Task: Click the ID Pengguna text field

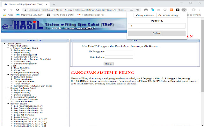Action: pyautogui.click(x=119, y=51)
